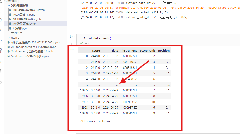Click the file icon of 103股票池AI策略.ipynb
The width and height of the screenshot is (240, 134).
pyautogui.click(x=10, y=19)
